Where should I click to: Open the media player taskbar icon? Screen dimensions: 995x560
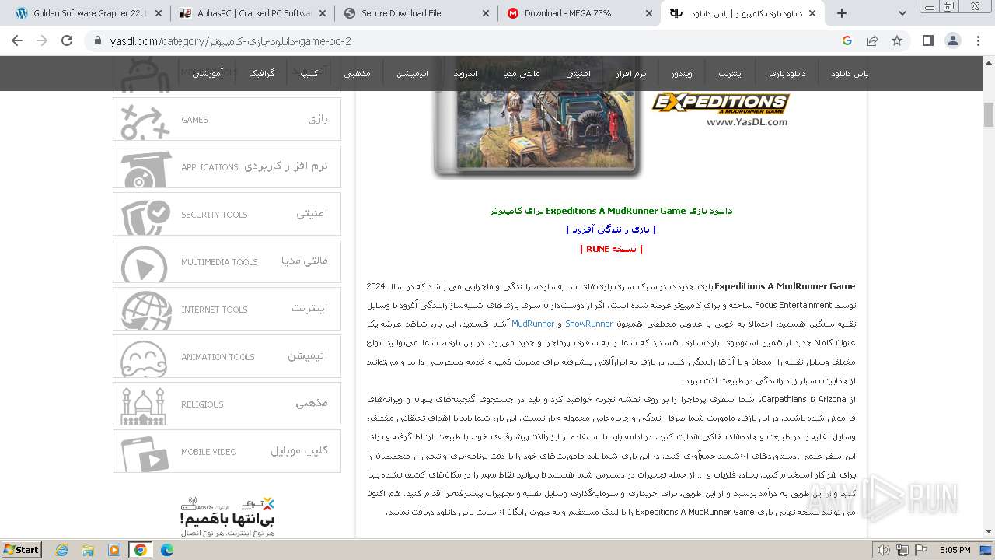114,550
